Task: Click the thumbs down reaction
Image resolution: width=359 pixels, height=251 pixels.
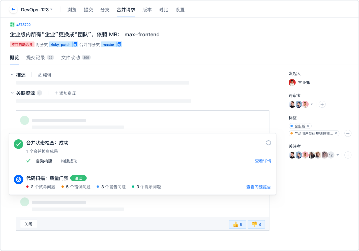Action: point(256,224)
